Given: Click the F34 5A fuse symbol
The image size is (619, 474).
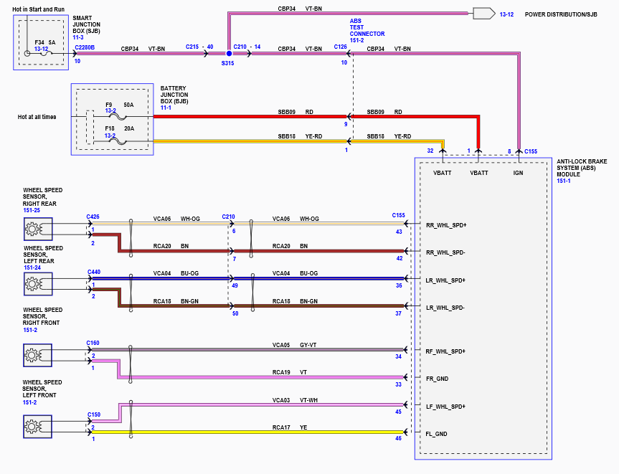Looking at the screenshot, I should tap(46, 54).
